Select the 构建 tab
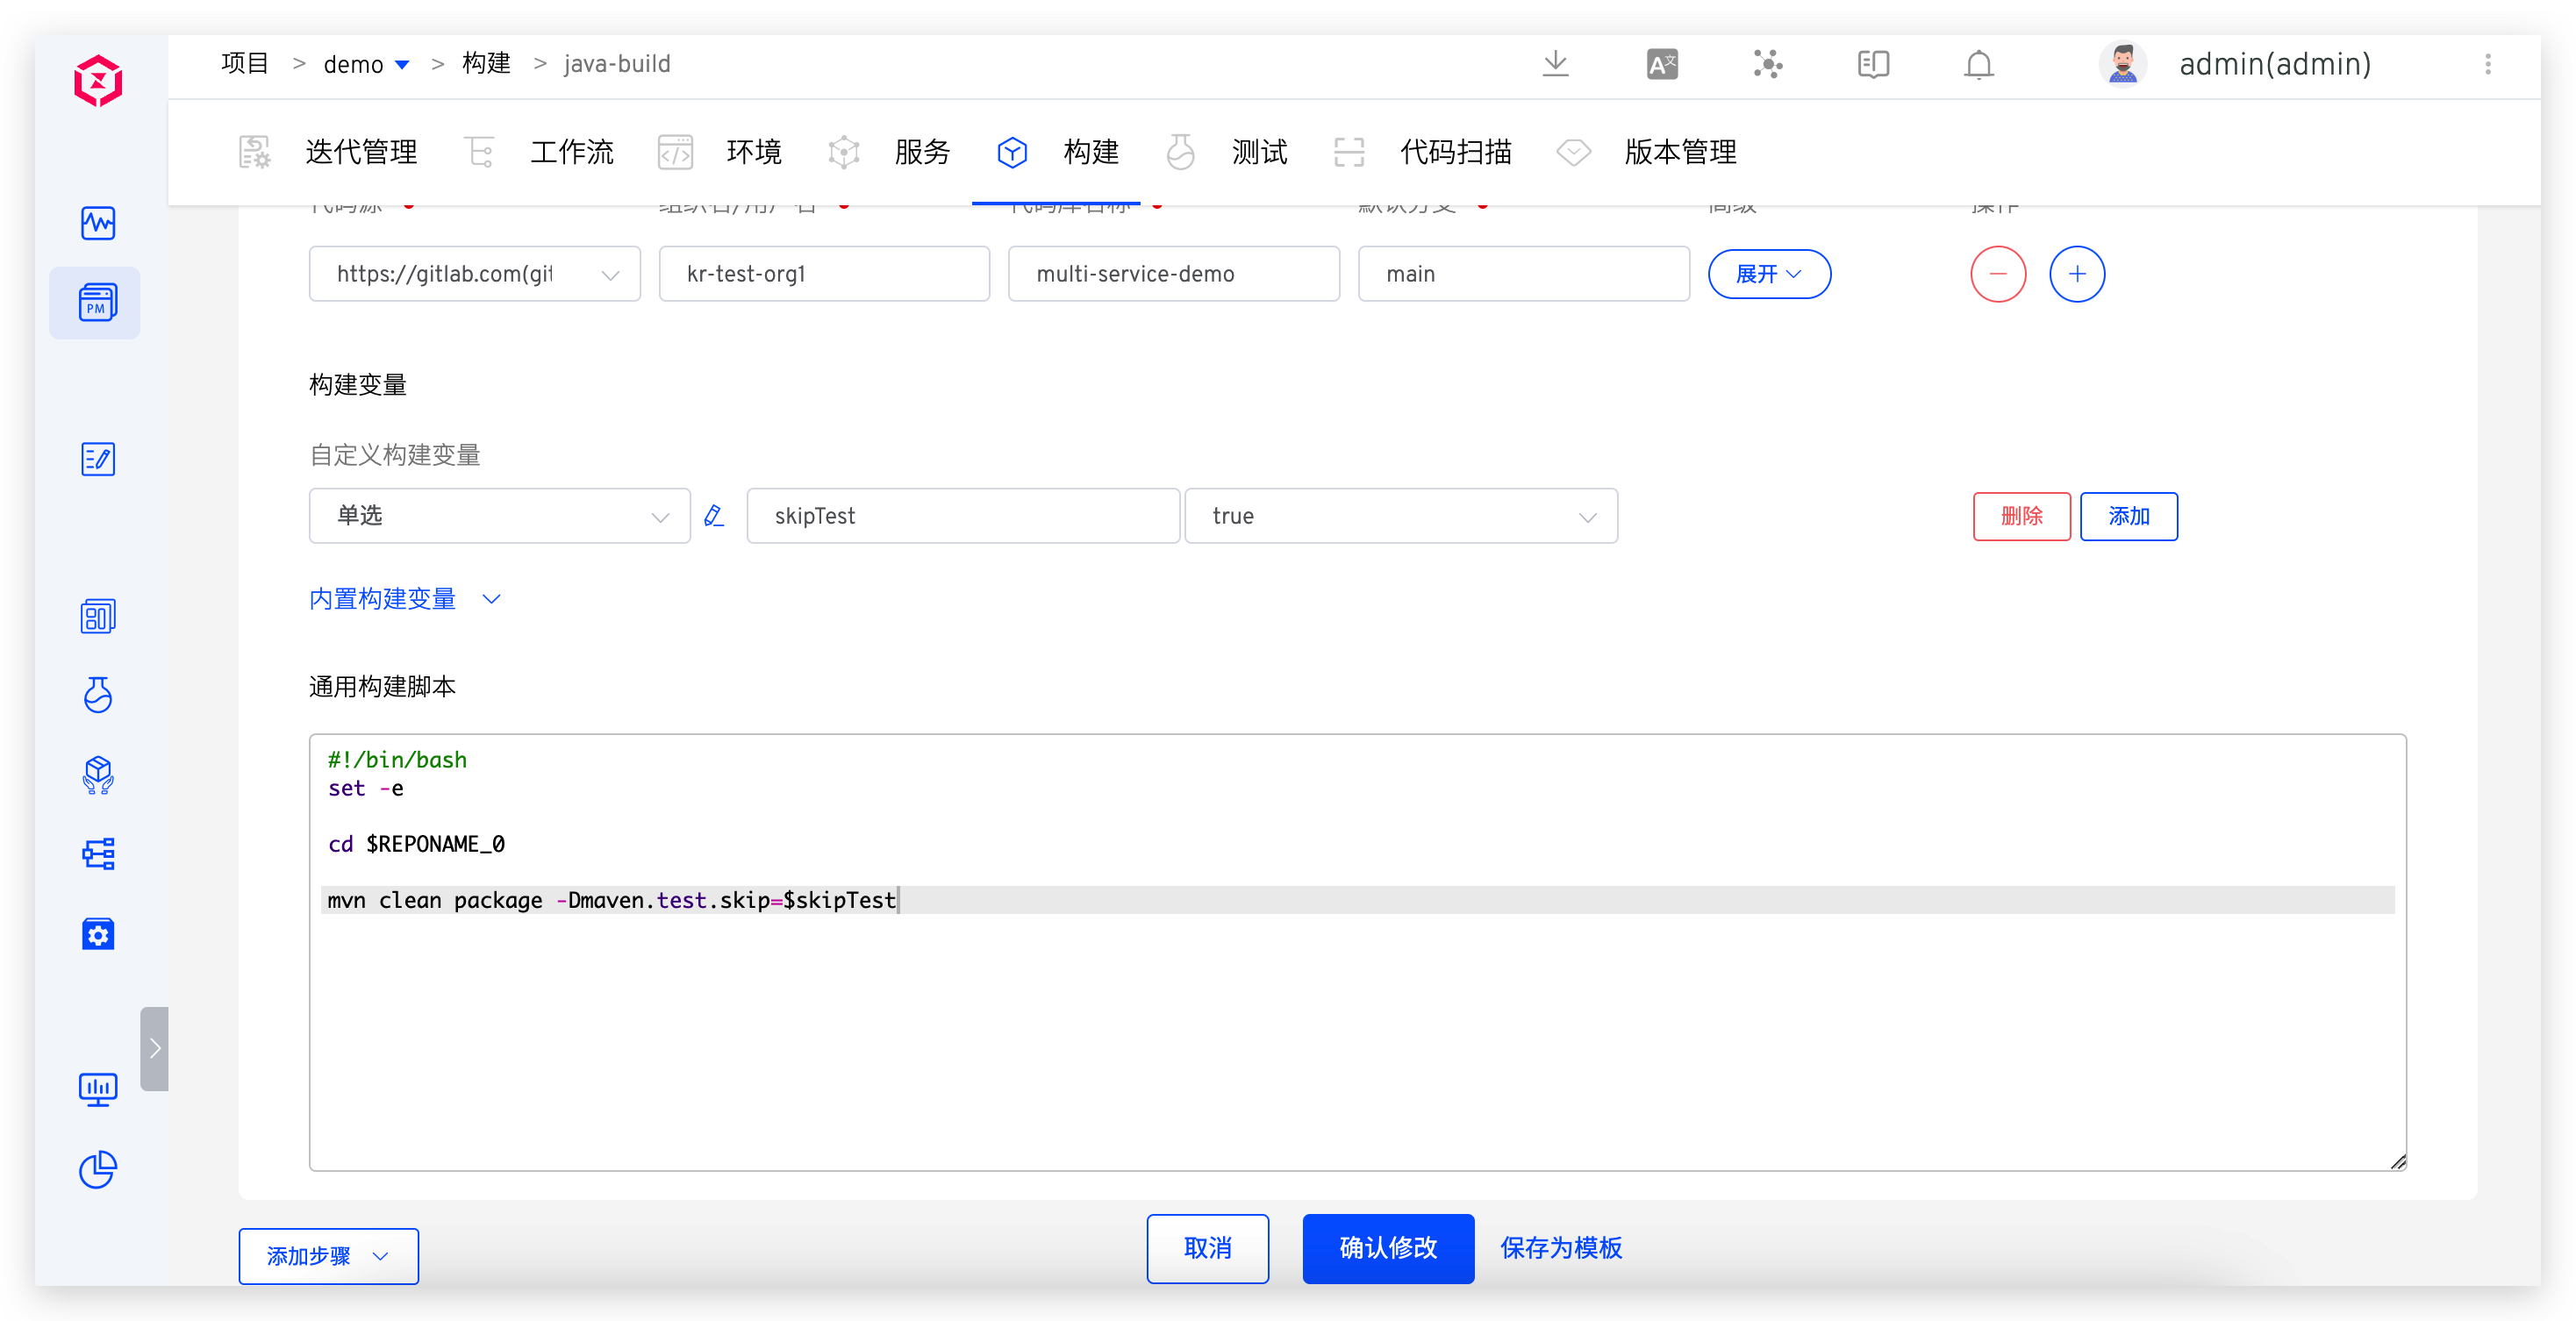Screen dimensions: 2576x1321 [x=1057, y=152]
